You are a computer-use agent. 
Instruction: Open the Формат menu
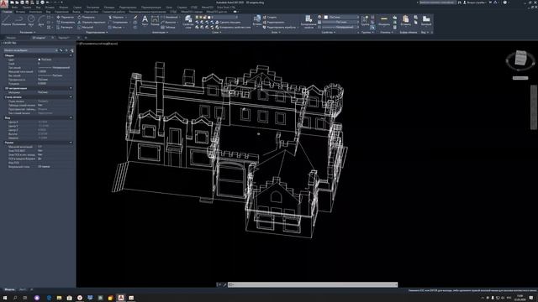[x=64, y=8]
